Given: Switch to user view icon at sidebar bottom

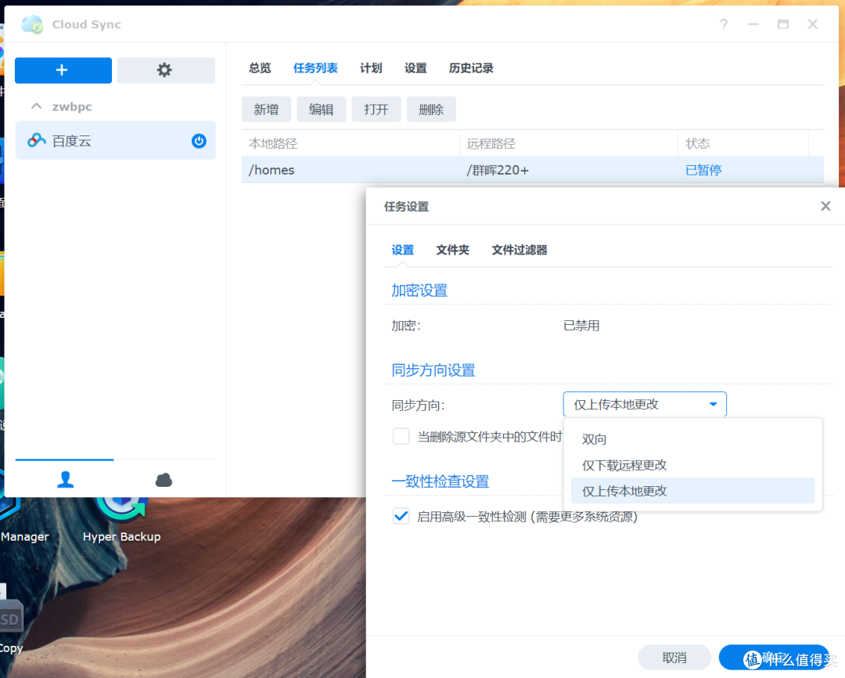Looking at the screenshot, I should (65, 479).
